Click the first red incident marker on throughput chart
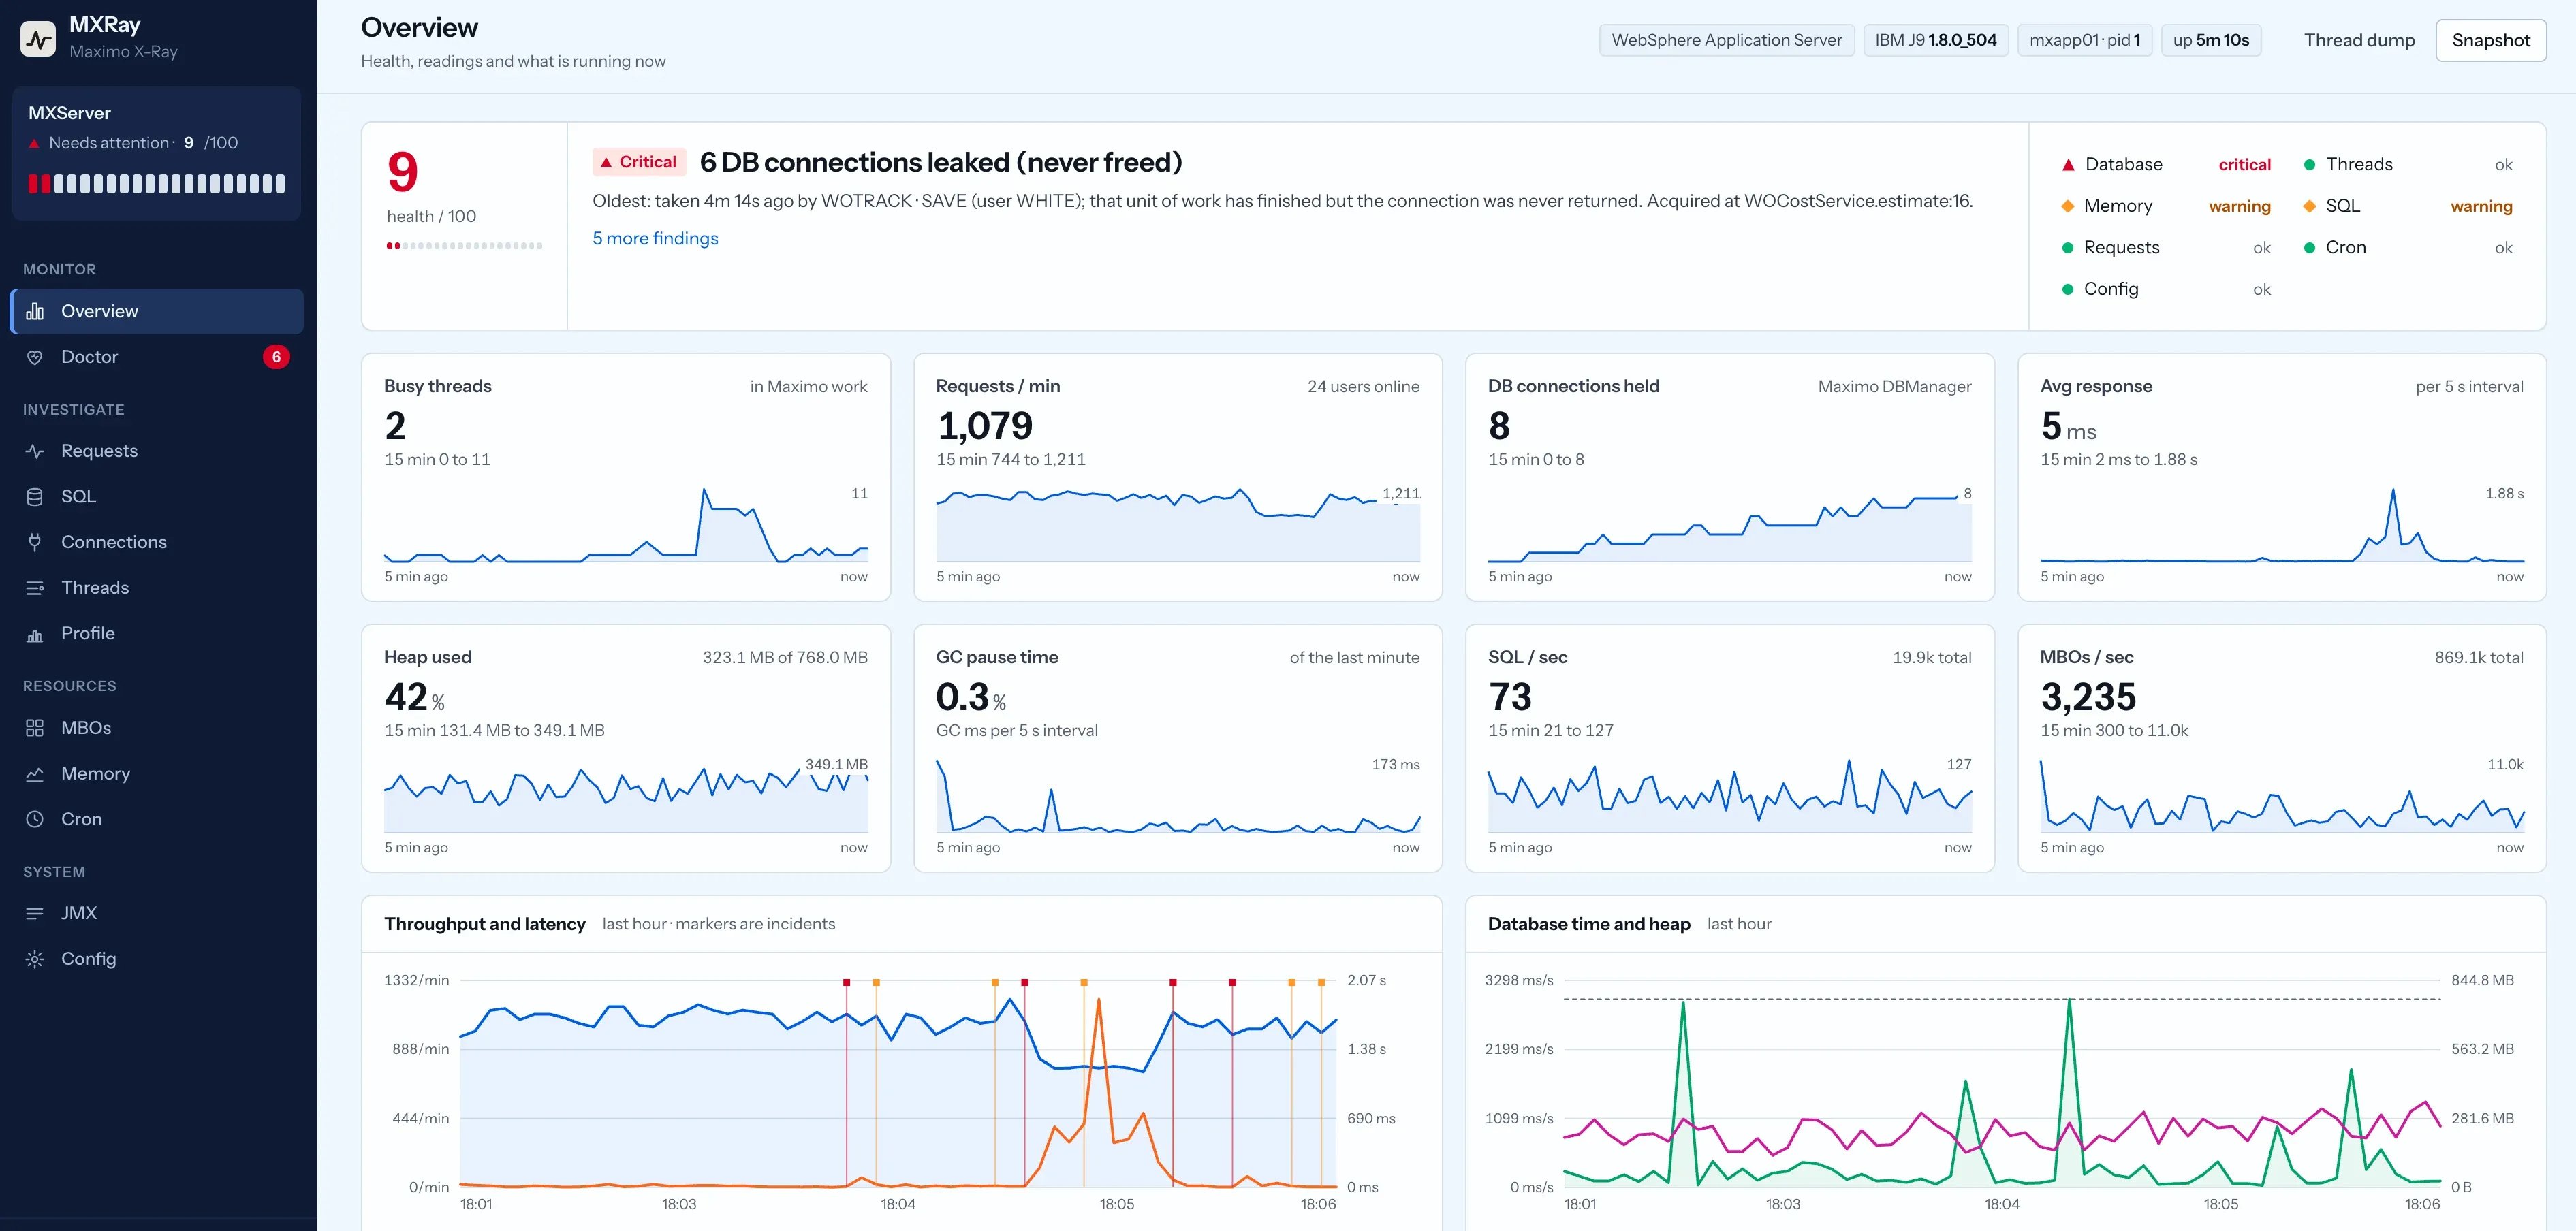This screenshot has width=2576, height=1231. pyautogui.click(x=846, y=983)
